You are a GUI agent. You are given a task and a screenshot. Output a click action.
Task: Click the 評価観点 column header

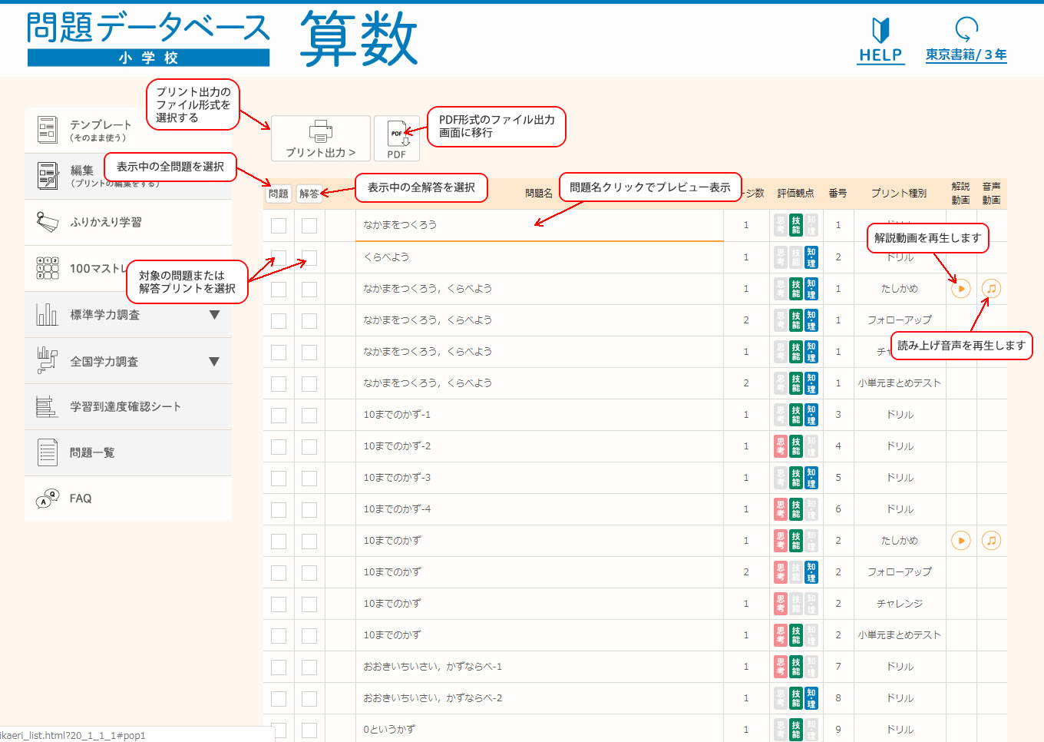[795, 194]
